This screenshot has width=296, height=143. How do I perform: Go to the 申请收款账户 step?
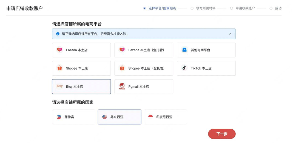pyautogui.click(x=243, y=8)
